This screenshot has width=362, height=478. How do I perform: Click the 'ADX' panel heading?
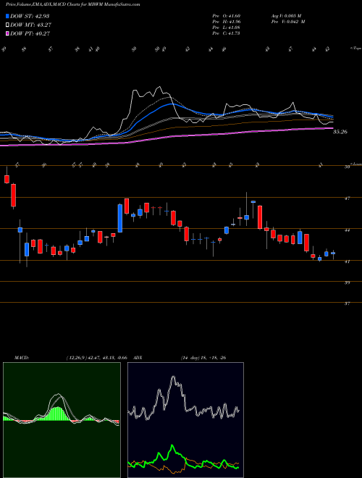138,358
